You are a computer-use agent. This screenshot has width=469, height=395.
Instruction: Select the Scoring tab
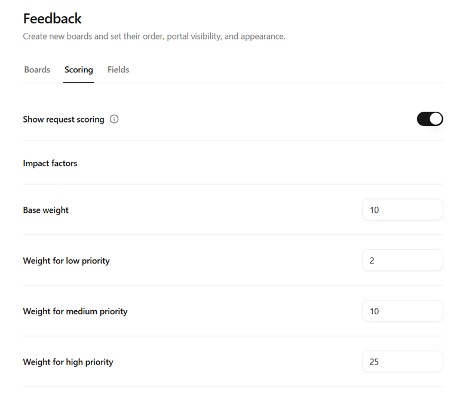tap(79, 70)
